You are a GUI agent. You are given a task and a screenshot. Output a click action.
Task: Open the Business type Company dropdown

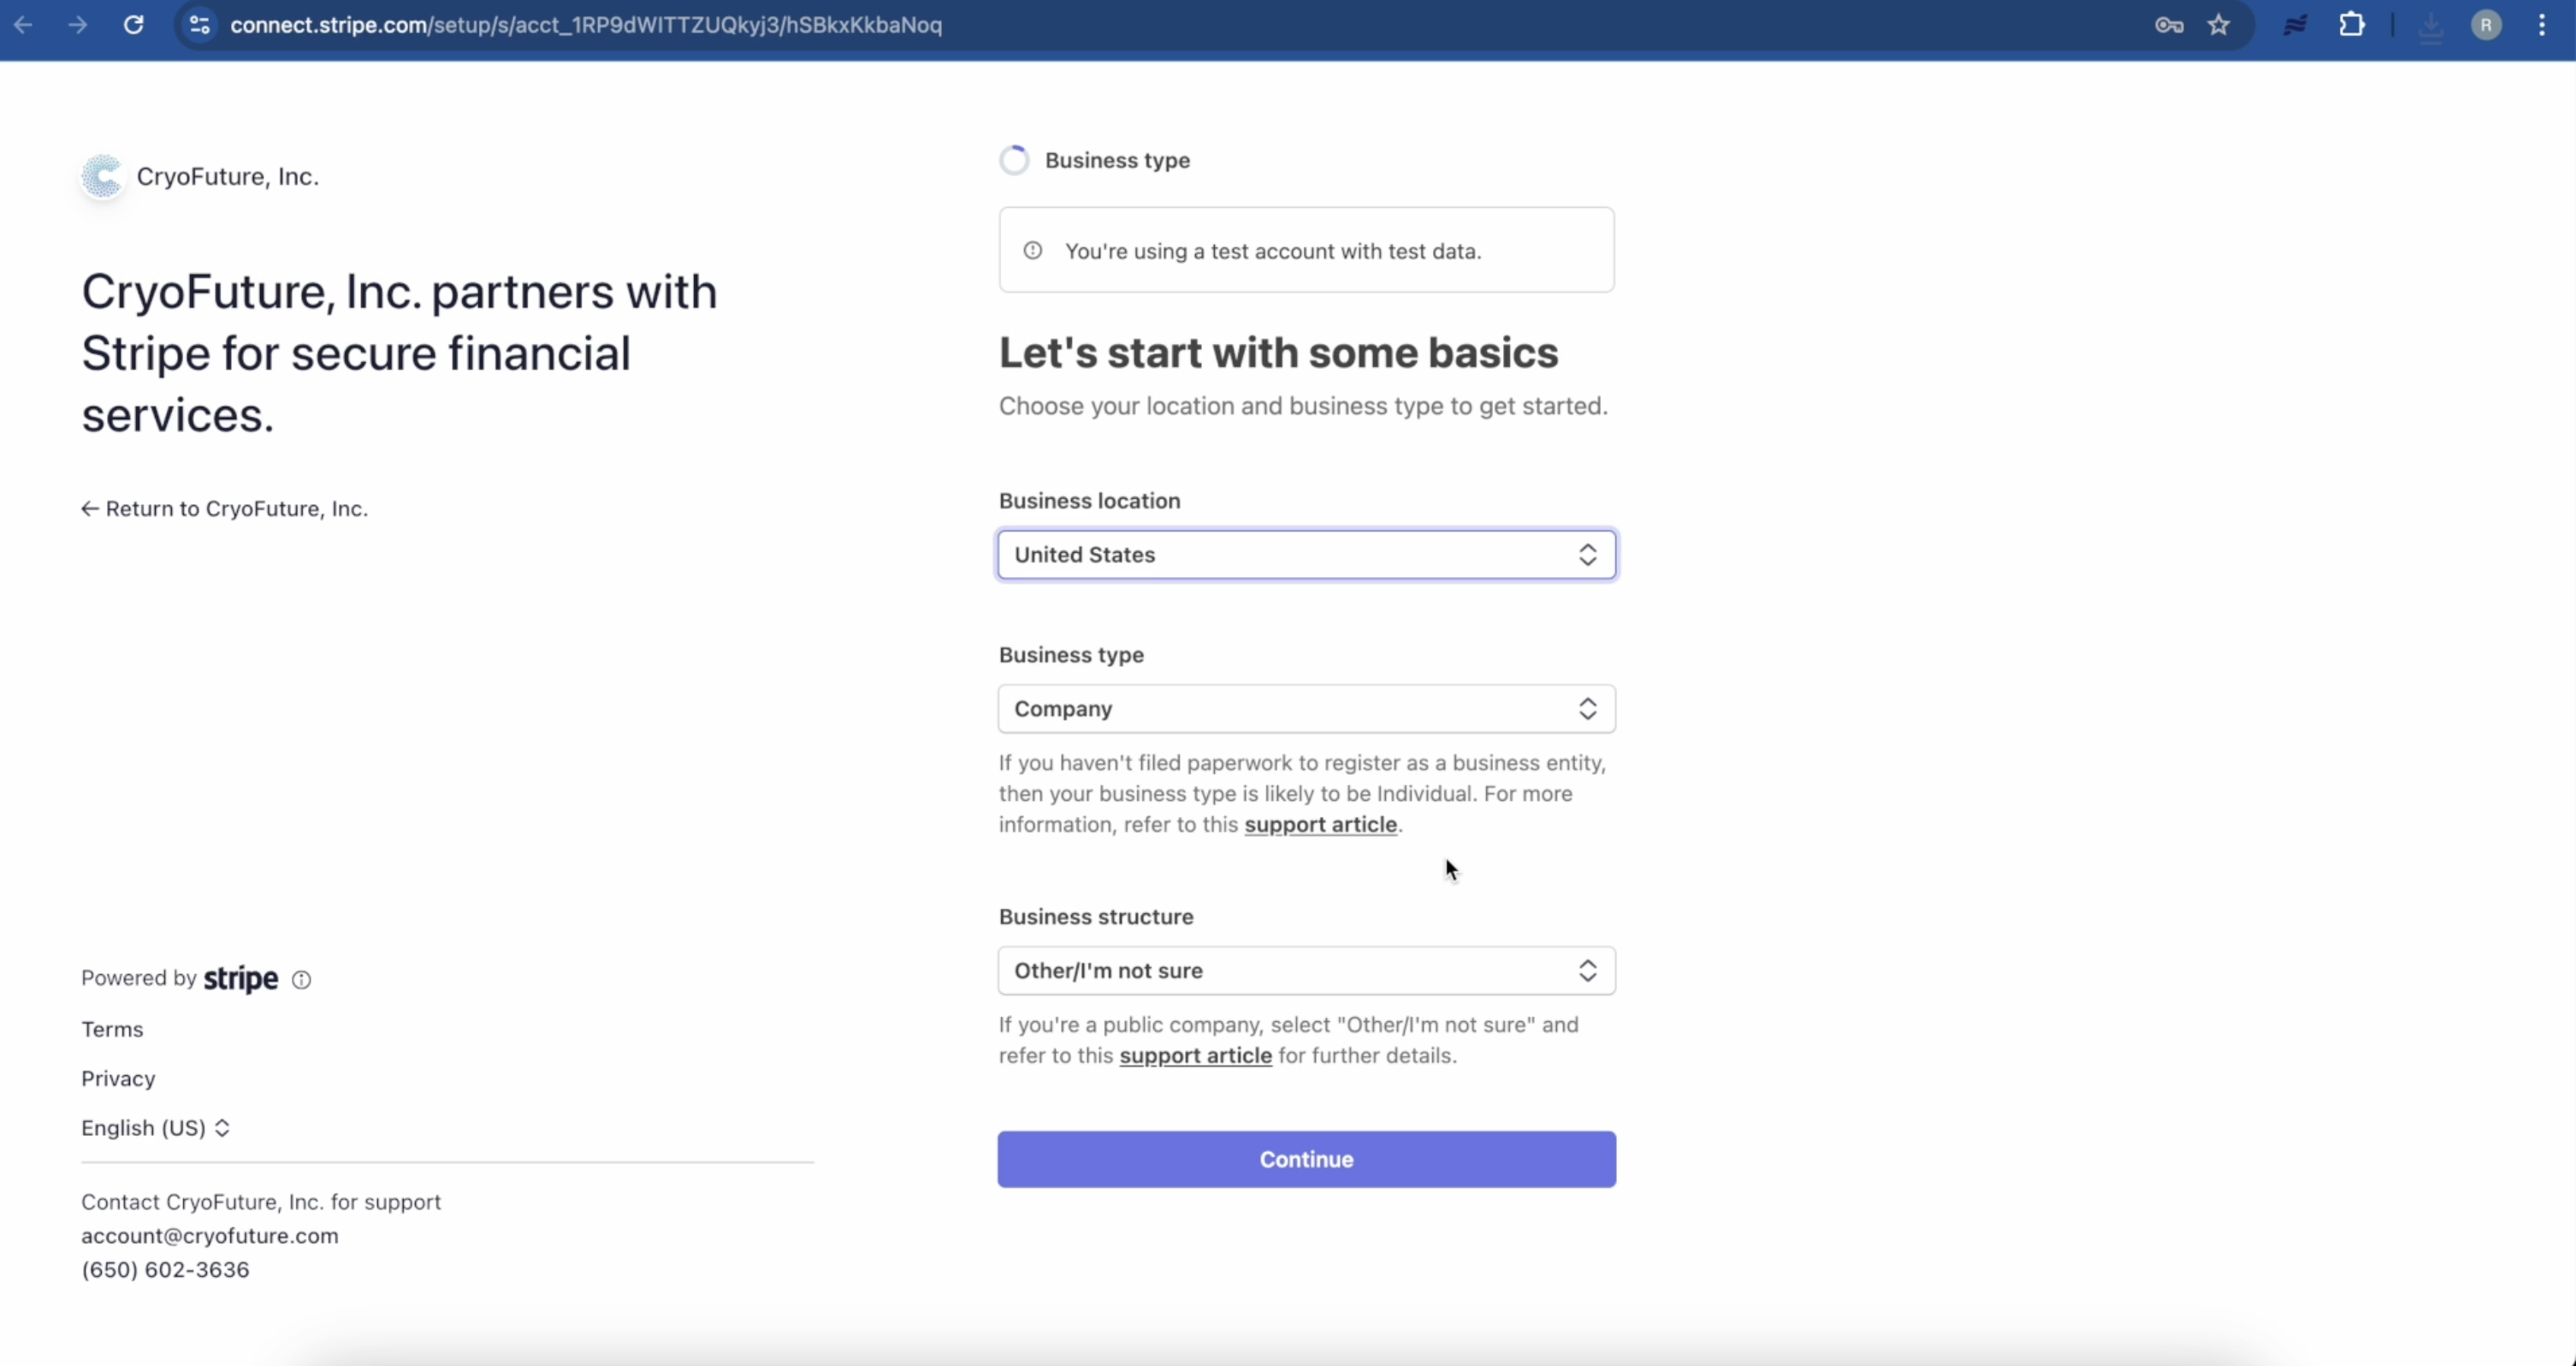click(1306, 709)
